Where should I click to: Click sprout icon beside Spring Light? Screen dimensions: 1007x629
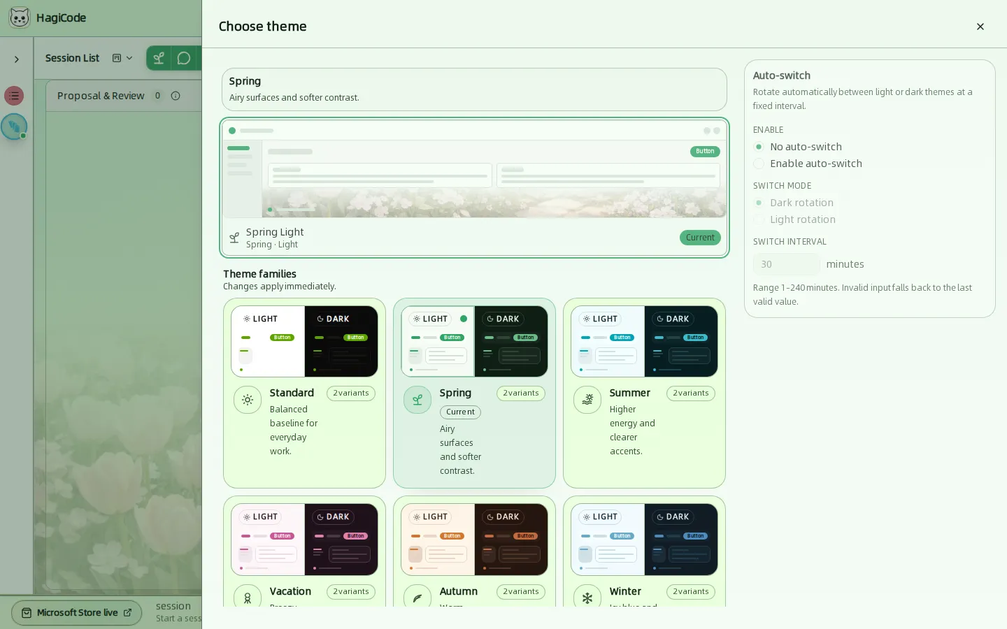[234, 238]
